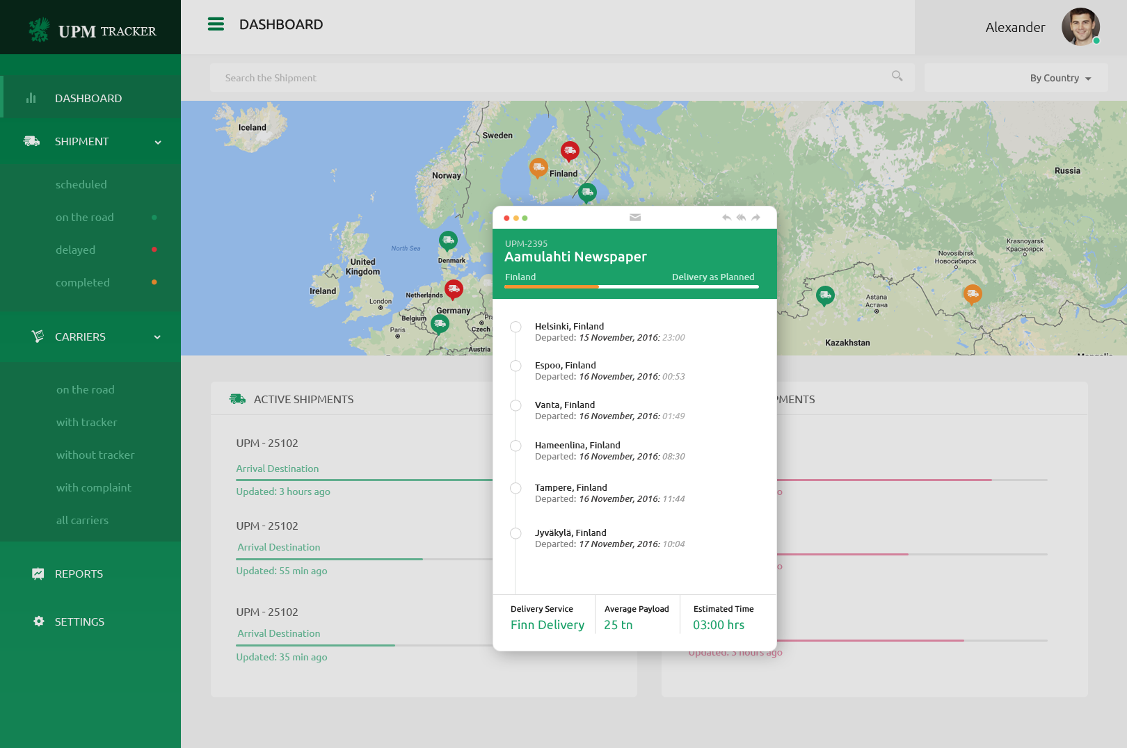Select the Helsinki, Finland timeline circle

tap(515, 327)
